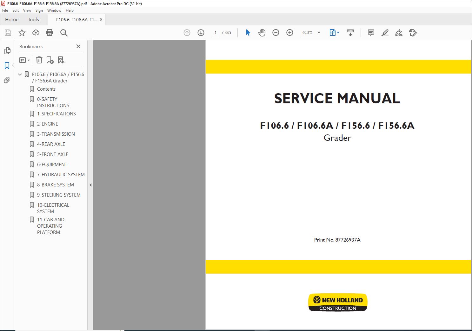The height and width of the screenshot is (331, 472).
Task: Open the Edit menu
Action: click(16, 10)
